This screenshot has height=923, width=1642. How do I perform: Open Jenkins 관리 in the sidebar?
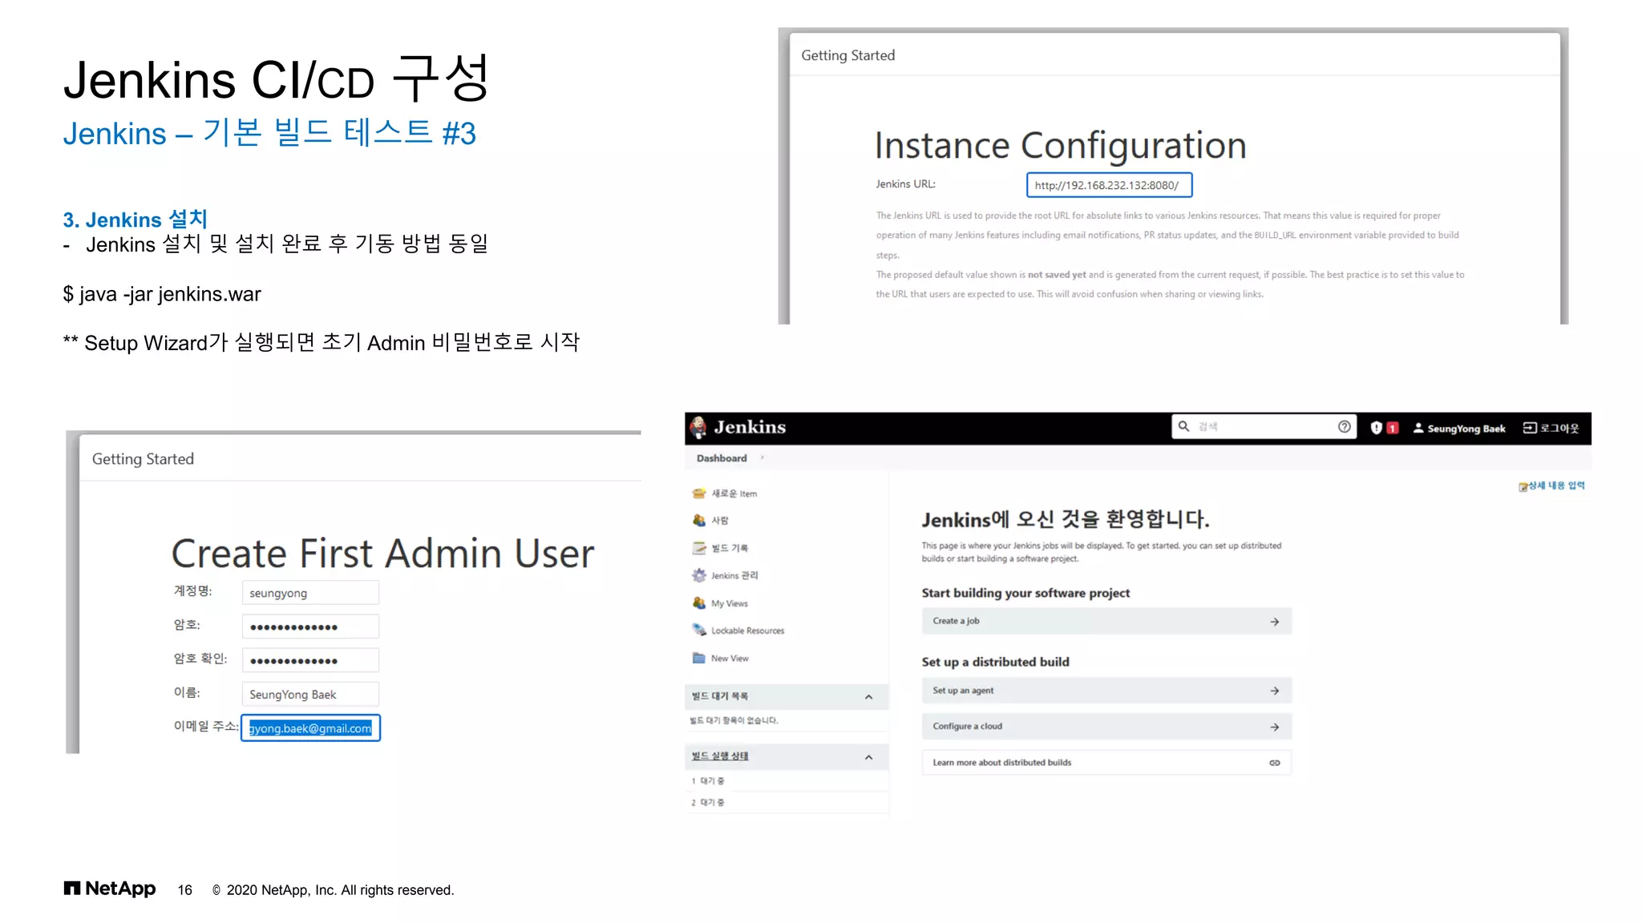734,575
